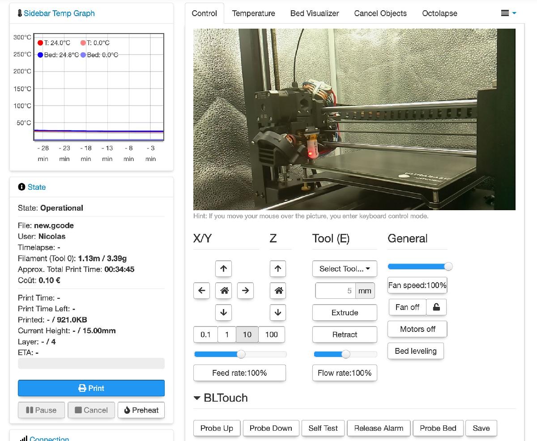The image size is (537, 441).
Task: Home the Z axis
Action: tap(278, 291)
